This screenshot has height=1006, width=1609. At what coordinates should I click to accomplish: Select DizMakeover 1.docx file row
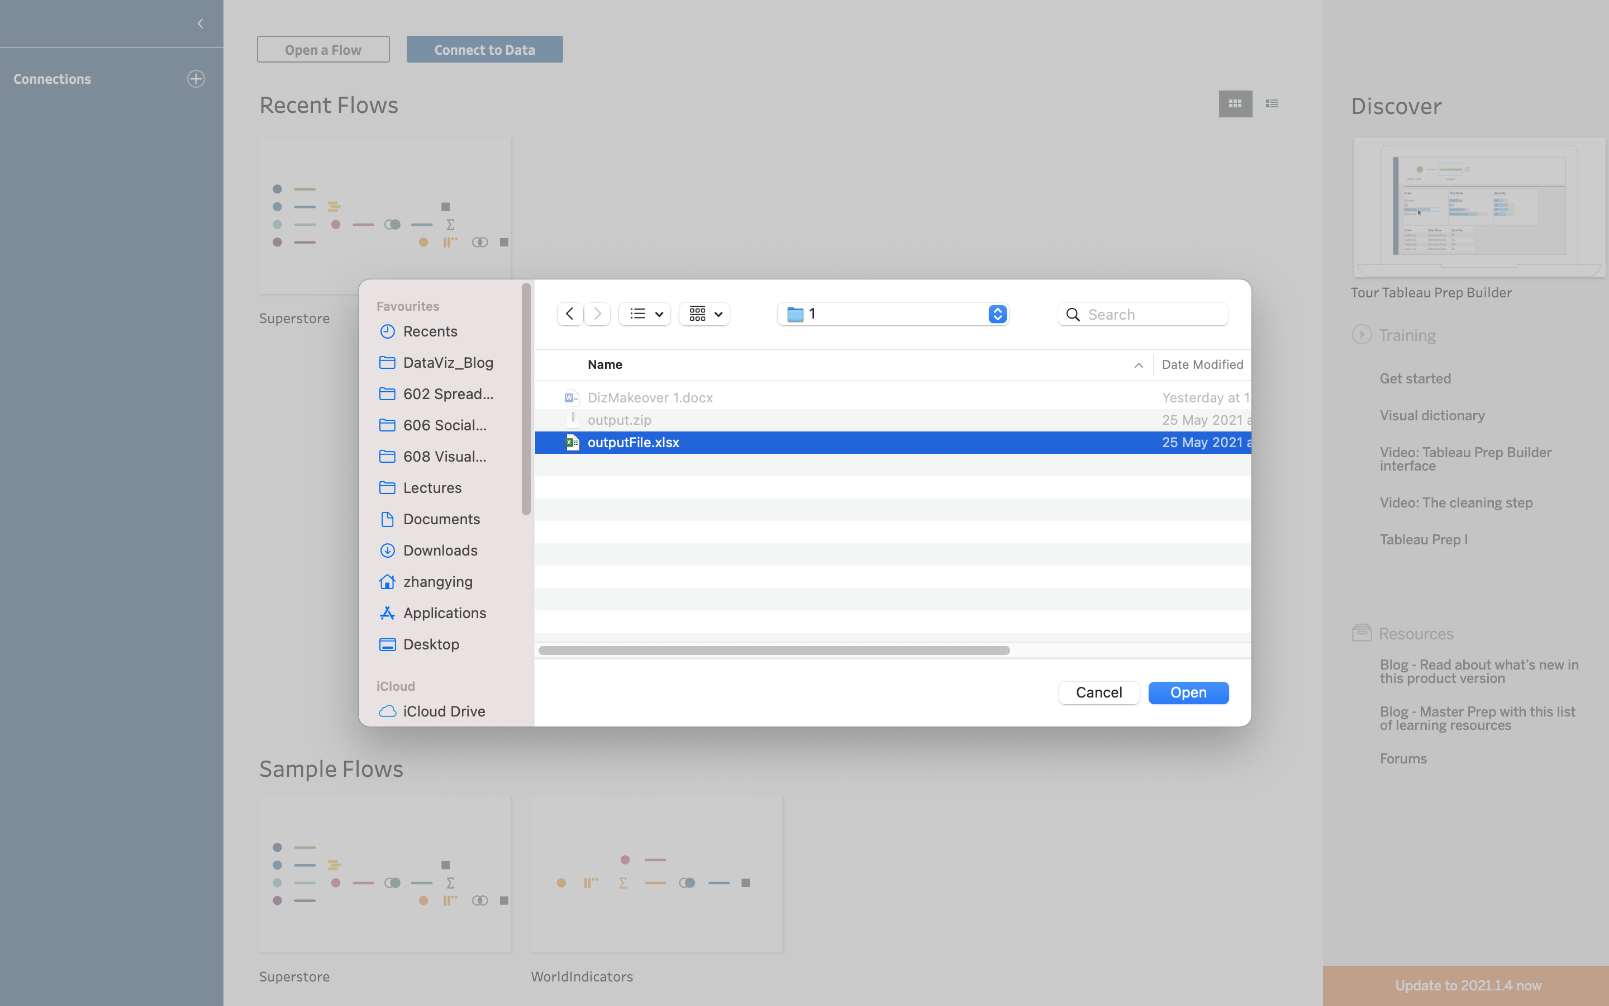[x=893, y=397]
